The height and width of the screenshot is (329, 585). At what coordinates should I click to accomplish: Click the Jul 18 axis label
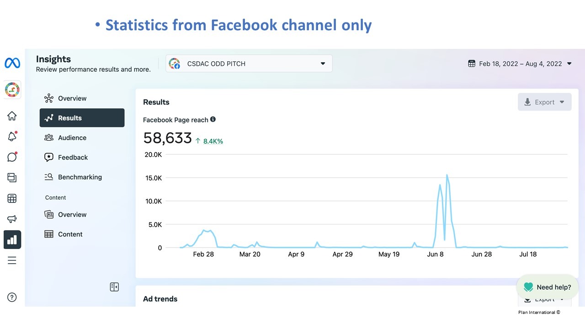click(528, 254)
